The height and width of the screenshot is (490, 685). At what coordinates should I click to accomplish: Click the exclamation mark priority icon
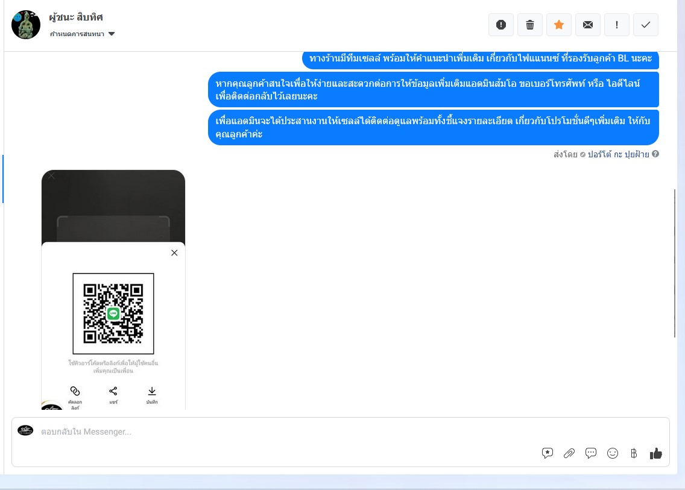click(x=616, y=25)
